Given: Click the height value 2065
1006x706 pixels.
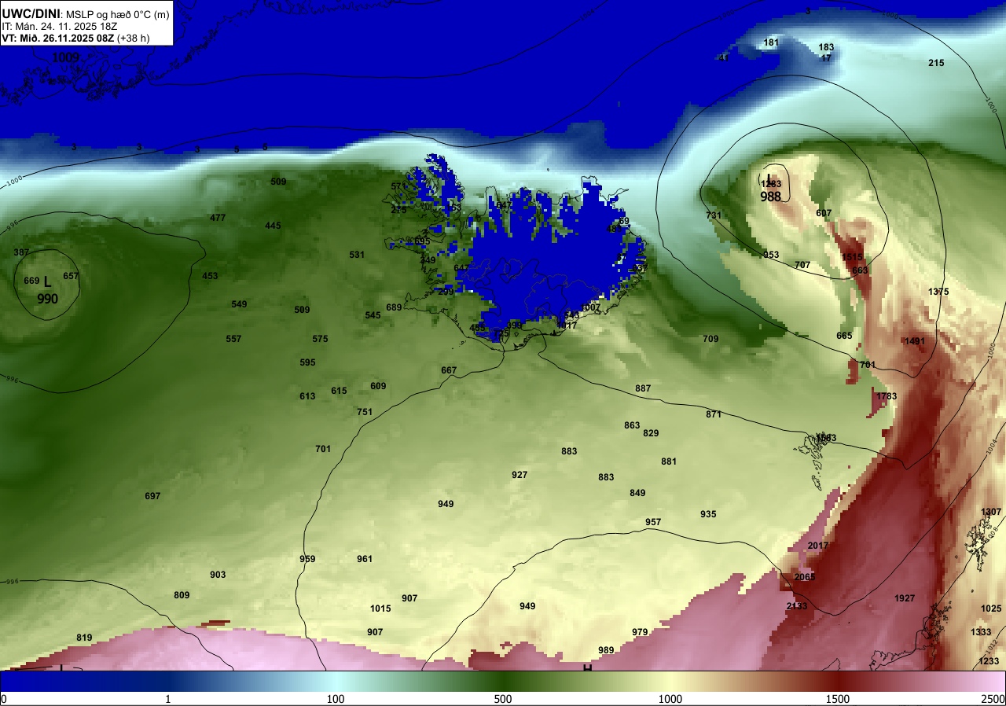Looking at the screenshot, I should pyautogui.click(x=805, y=577).
